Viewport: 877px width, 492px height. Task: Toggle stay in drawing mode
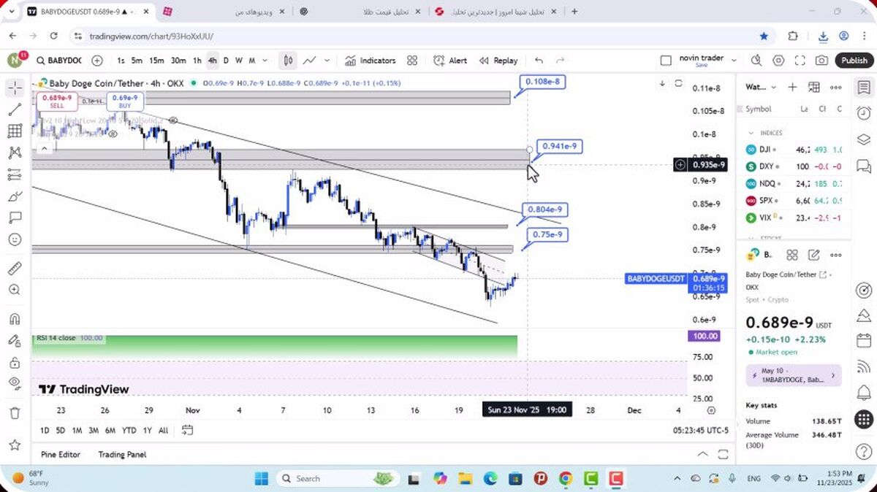[15, 341]
